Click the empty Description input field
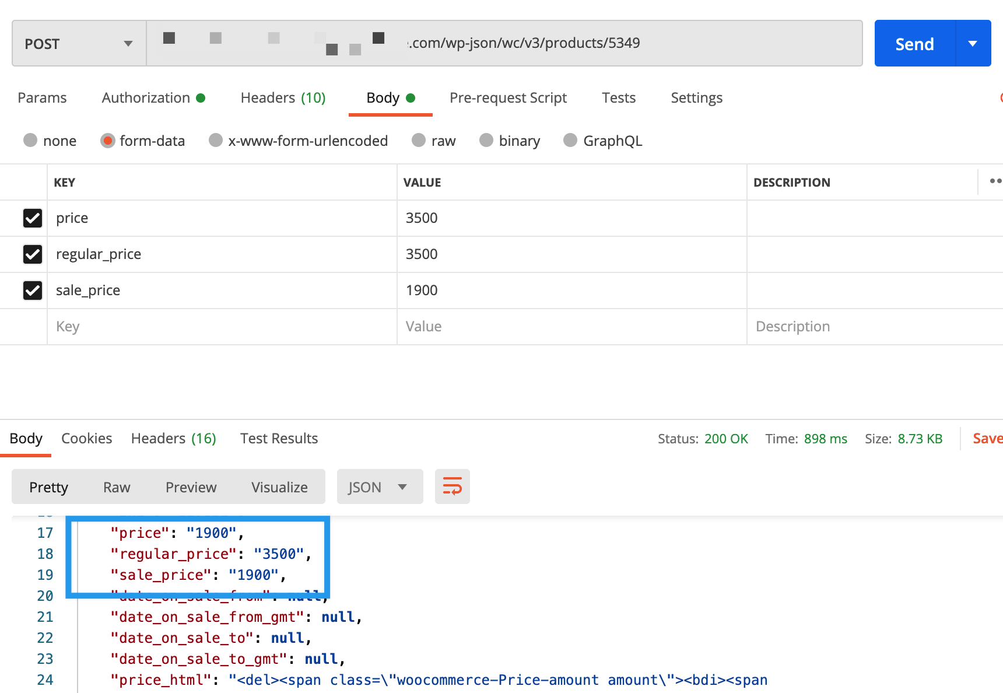The height and width of the screenshot is (693, 1003). pyautogui.click(x=875, y=327)
